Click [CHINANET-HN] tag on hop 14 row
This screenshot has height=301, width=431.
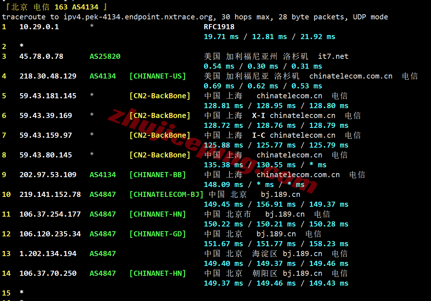[x=158, y=274]
